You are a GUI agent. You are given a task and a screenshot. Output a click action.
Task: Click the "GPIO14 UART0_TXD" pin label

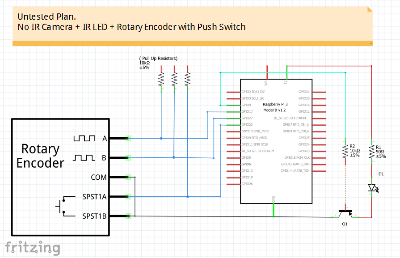tap(295, 171)
